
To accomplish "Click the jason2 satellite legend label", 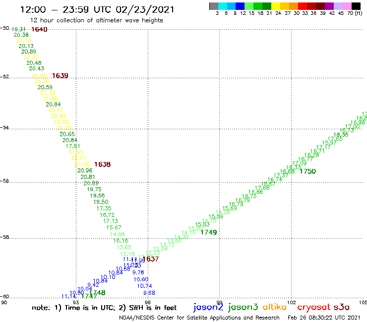I will [x=208, y=307].
